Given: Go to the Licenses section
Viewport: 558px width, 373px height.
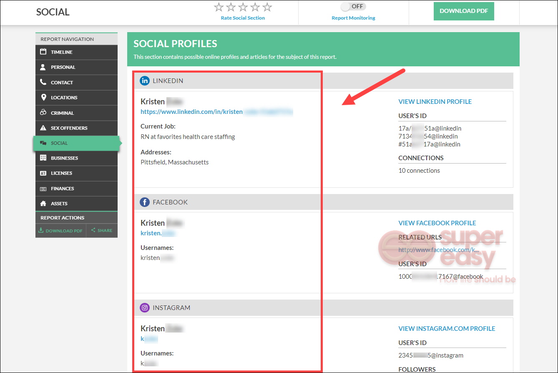Looking at the screenshot, I should tap(76, 173).
